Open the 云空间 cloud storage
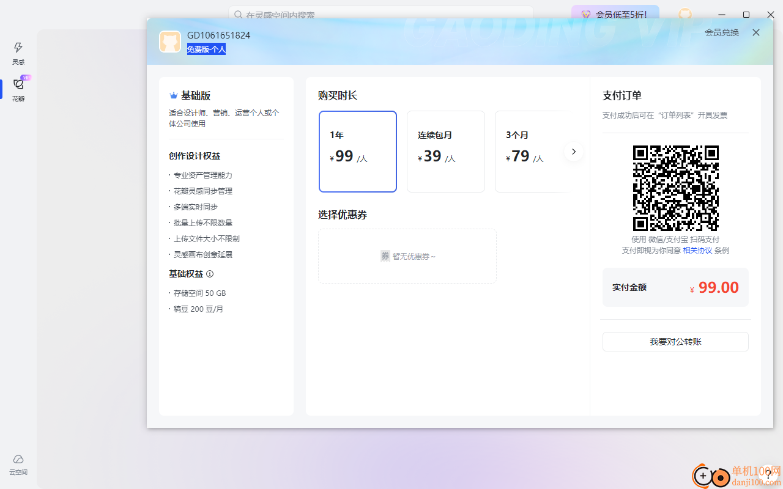The image size is (783, 489). pos(18,465)
